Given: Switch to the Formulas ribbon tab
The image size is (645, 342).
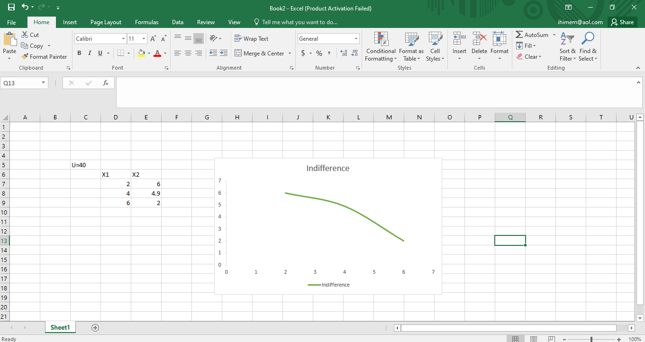Looking at the screenshot, I should [x=146, y=22].
